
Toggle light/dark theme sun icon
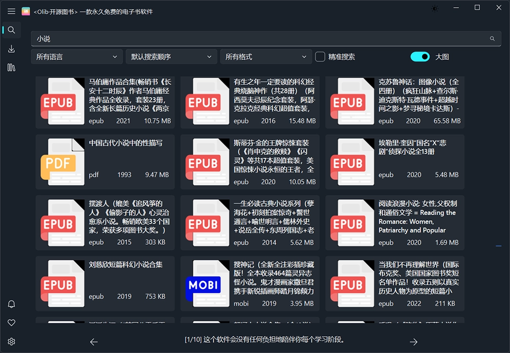[435, 9]
